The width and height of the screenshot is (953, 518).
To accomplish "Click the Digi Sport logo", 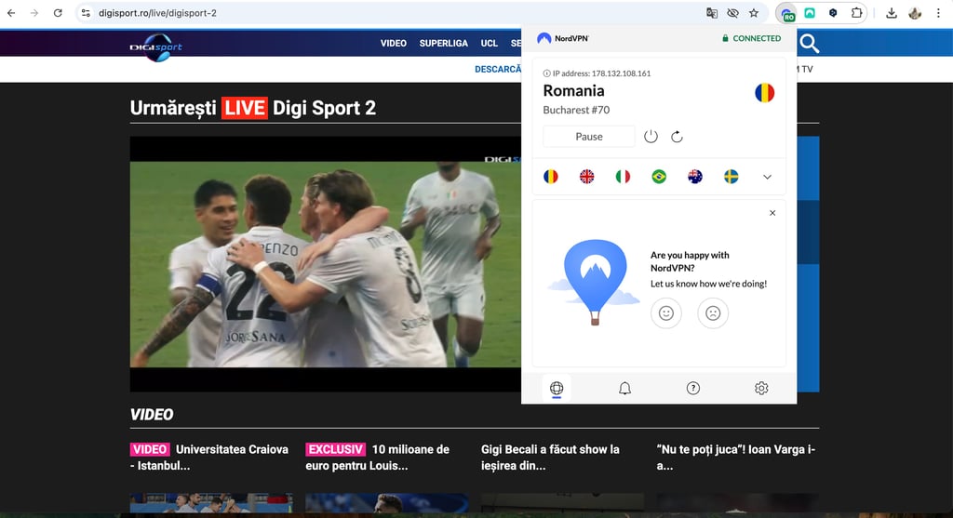I will (x=156, y=47).
